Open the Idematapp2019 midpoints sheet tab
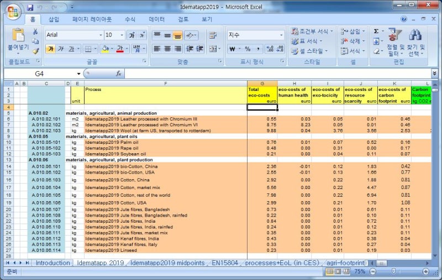The width and height of the screenshot is (442, 280). pyautogui.click(x=168, y=263)
